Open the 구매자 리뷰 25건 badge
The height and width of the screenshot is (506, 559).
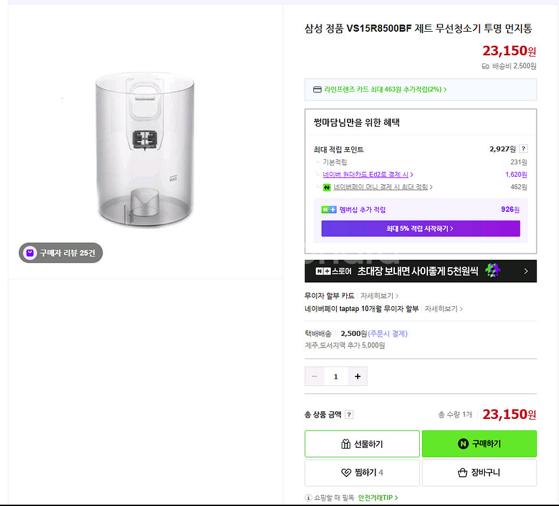(x=61, y=253)
